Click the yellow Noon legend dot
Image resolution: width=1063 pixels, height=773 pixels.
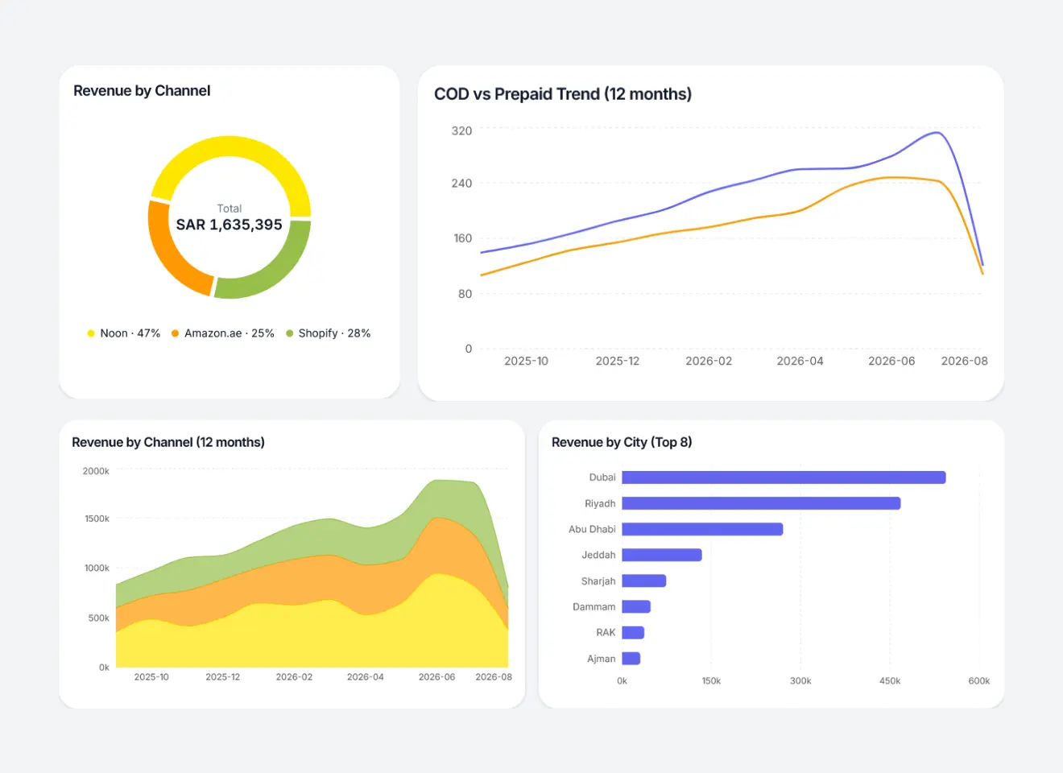(x=91, y=333)
